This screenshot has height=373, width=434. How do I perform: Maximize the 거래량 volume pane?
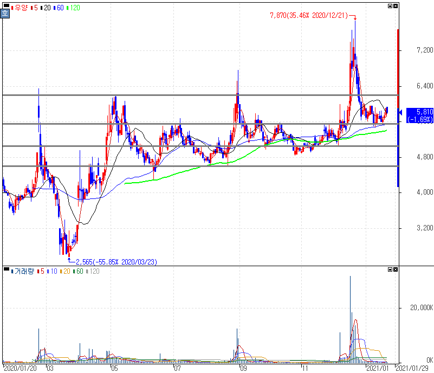(390, 269)
